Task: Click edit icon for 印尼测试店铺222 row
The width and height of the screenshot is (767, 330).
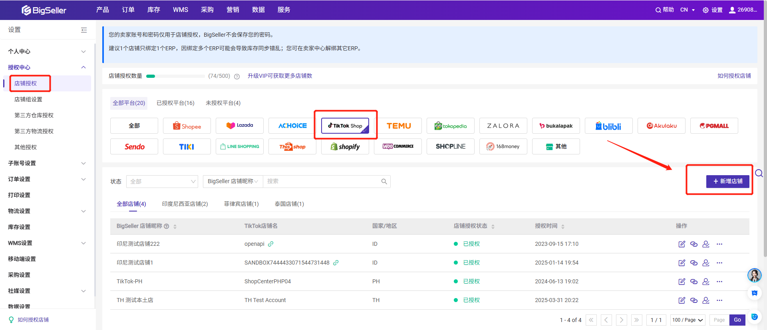Action: pos(682,244)
